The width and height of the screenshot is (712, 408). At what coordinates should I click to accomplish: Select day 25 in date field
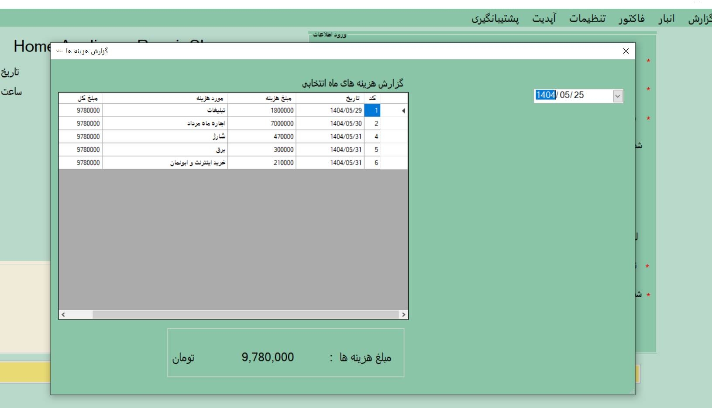tap(579, 95)
